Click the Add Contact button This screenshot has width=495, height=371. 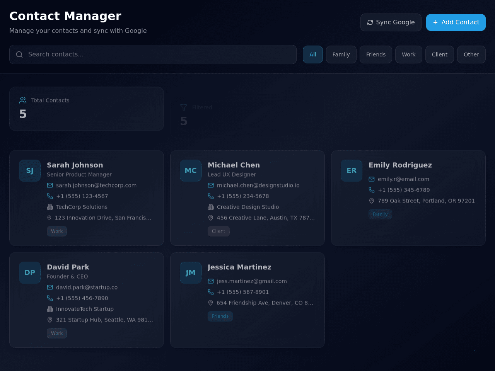pyautogui.click(x=456, y=22)
